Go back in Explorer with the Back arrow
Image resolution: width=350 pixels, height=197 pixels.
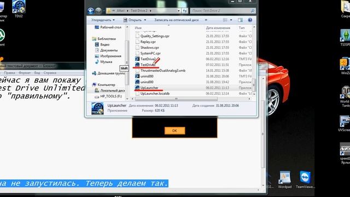point(91,11)
